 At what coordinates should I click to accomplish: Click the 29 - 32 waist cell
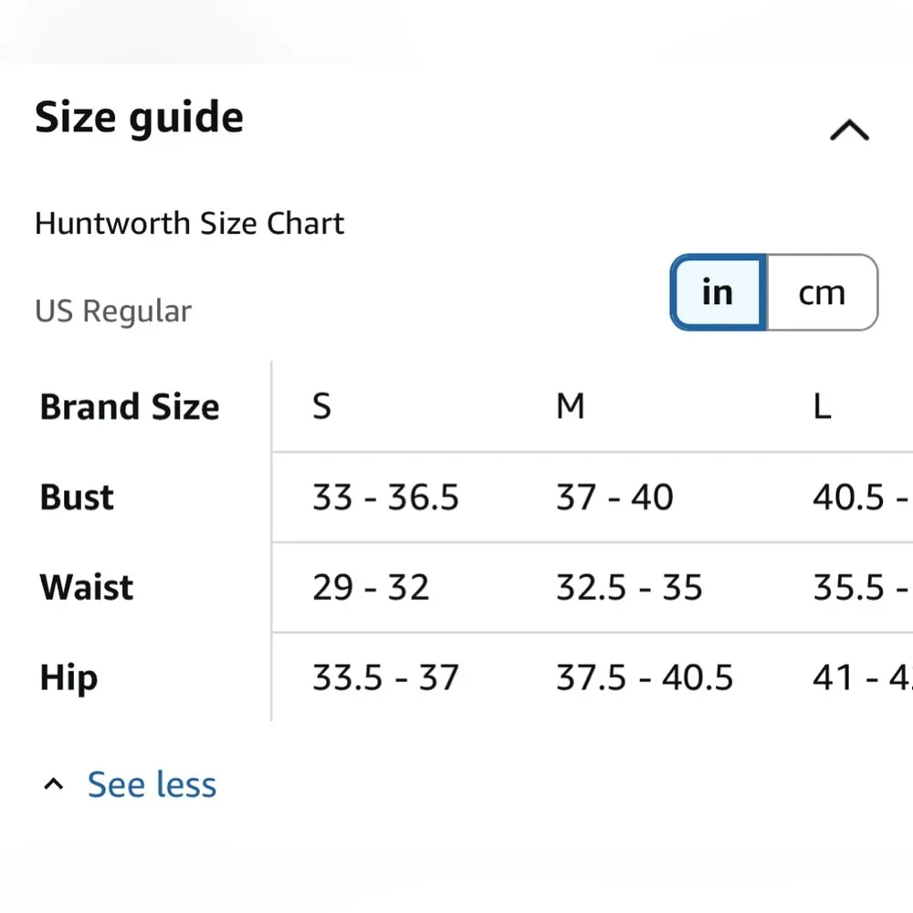click(x=371, y=587)
